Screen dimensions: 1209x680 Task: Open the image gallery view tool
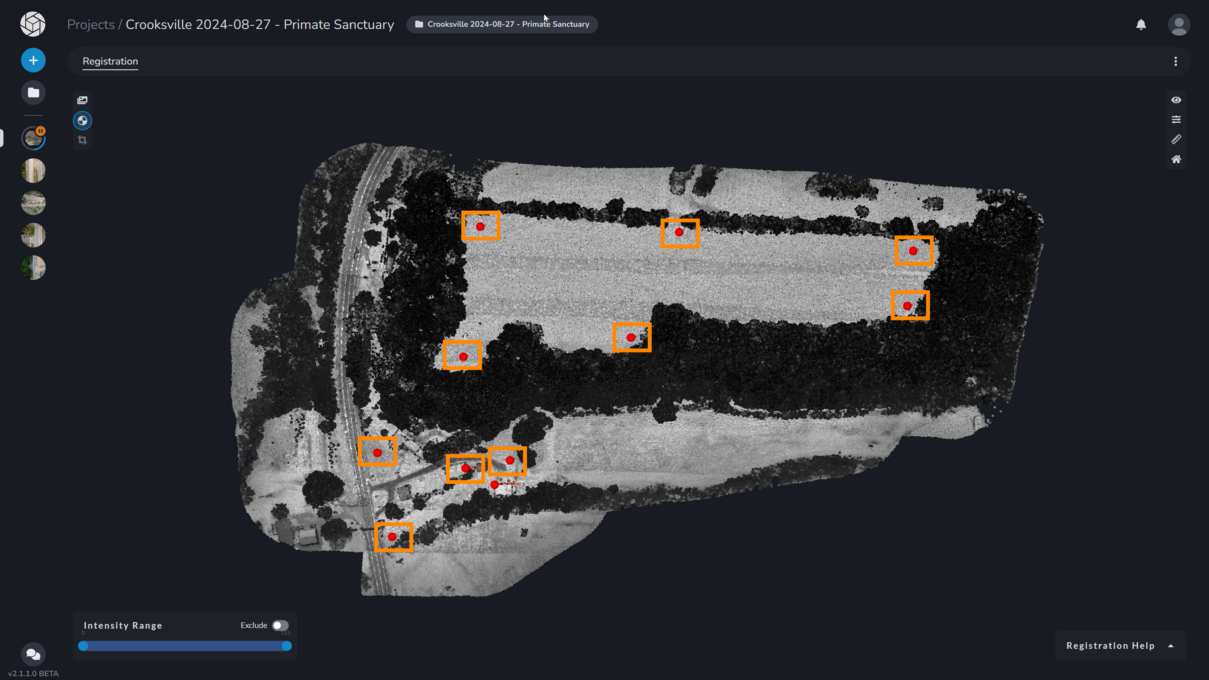[x=82, y=100]
